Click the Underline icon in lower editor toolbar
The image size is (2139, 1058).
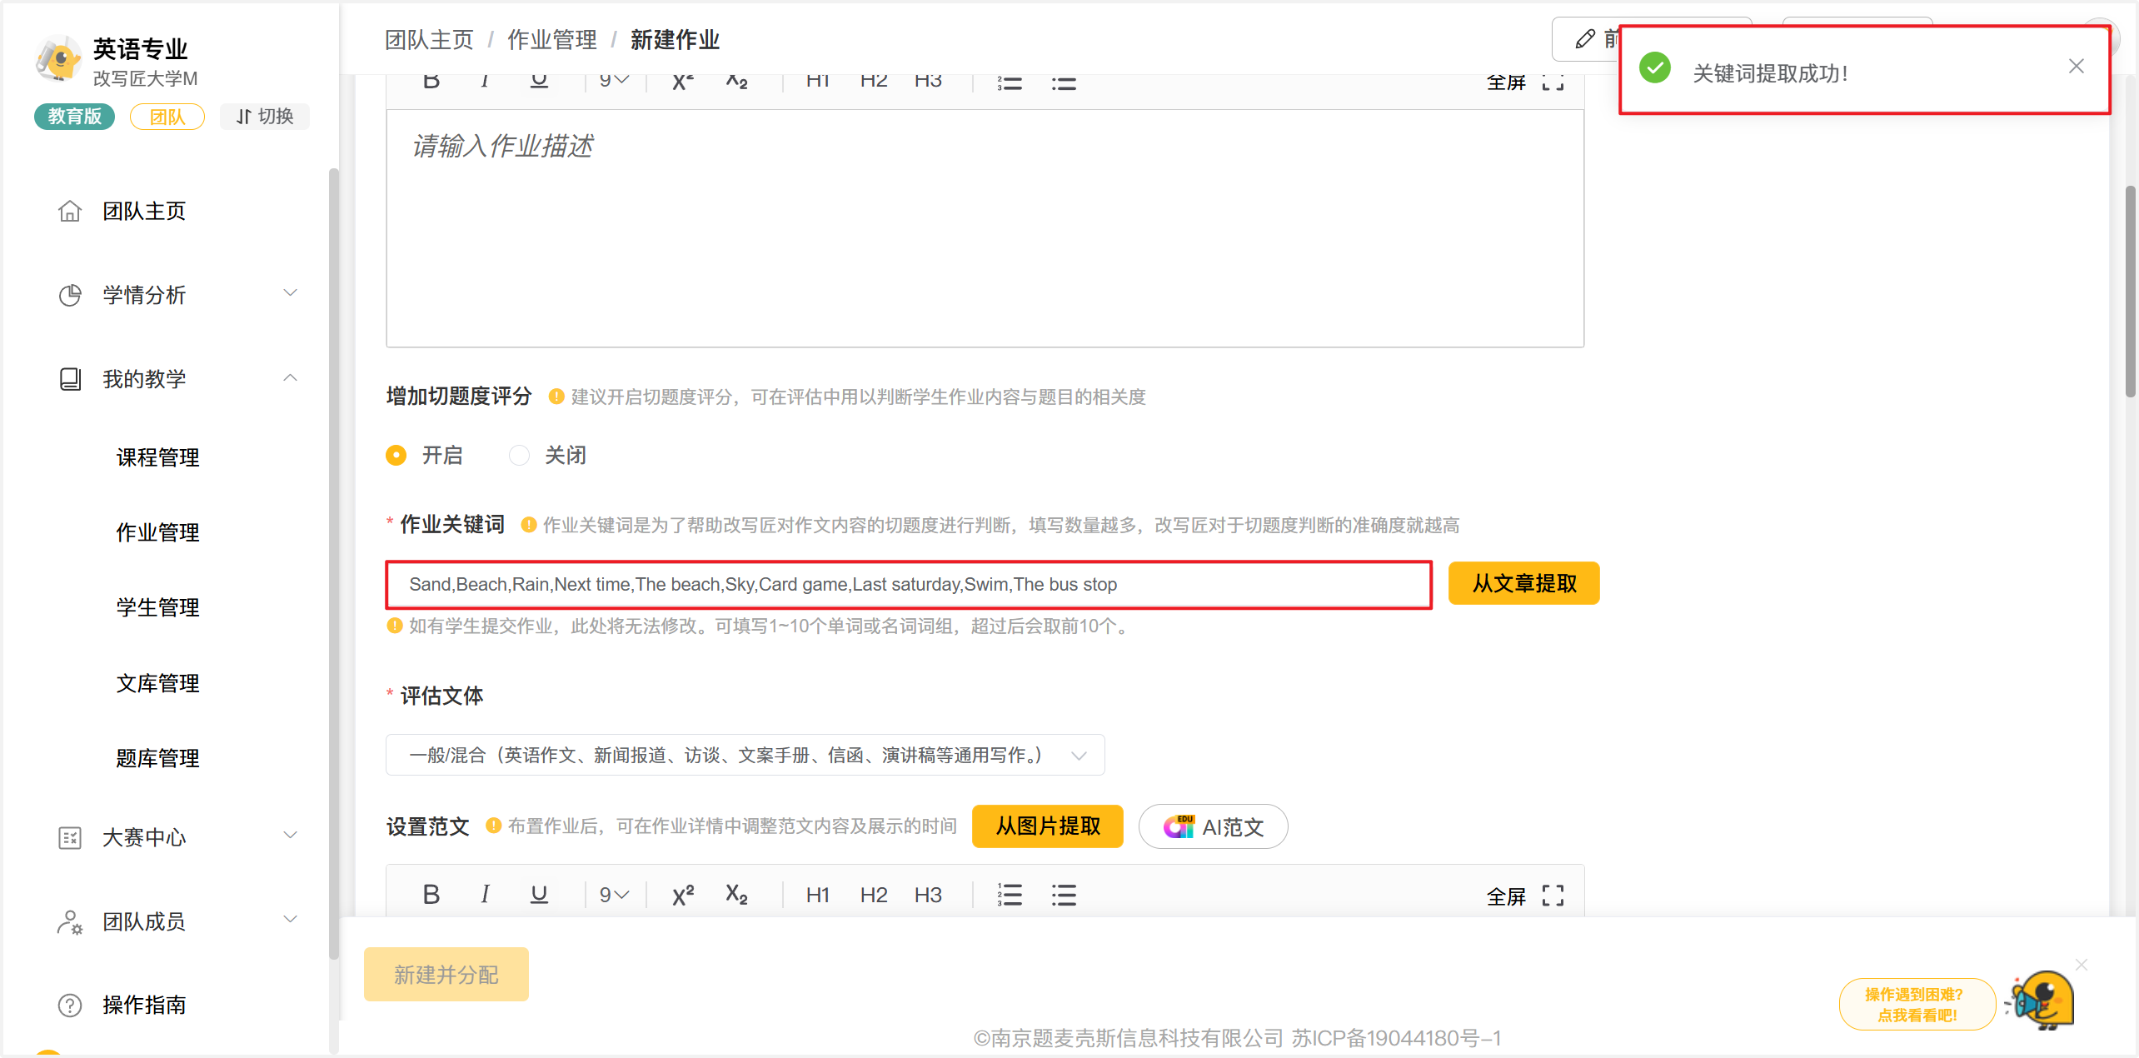539,895
